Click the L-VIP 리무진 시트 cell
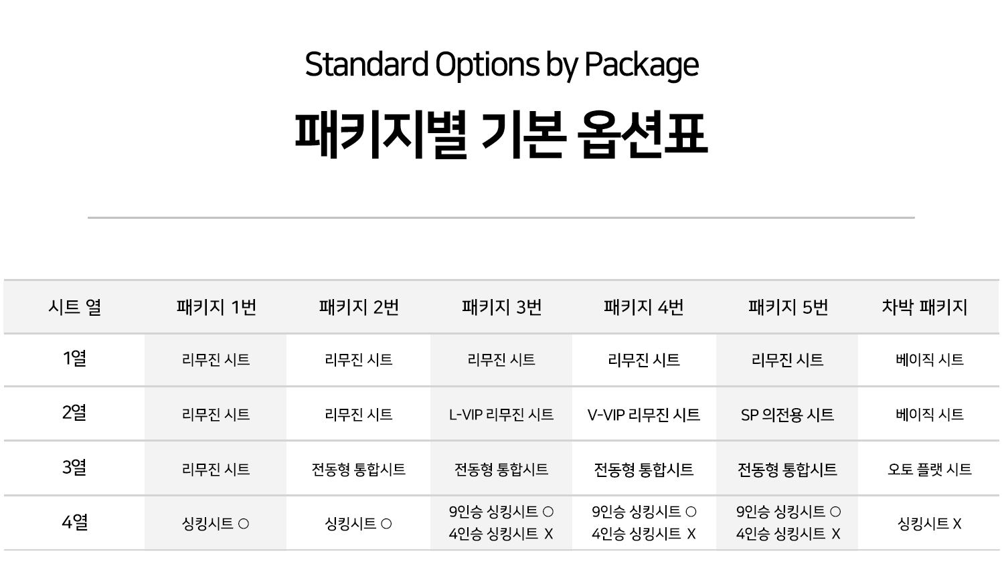The image size is (1004, 574). tap(501, 415)
